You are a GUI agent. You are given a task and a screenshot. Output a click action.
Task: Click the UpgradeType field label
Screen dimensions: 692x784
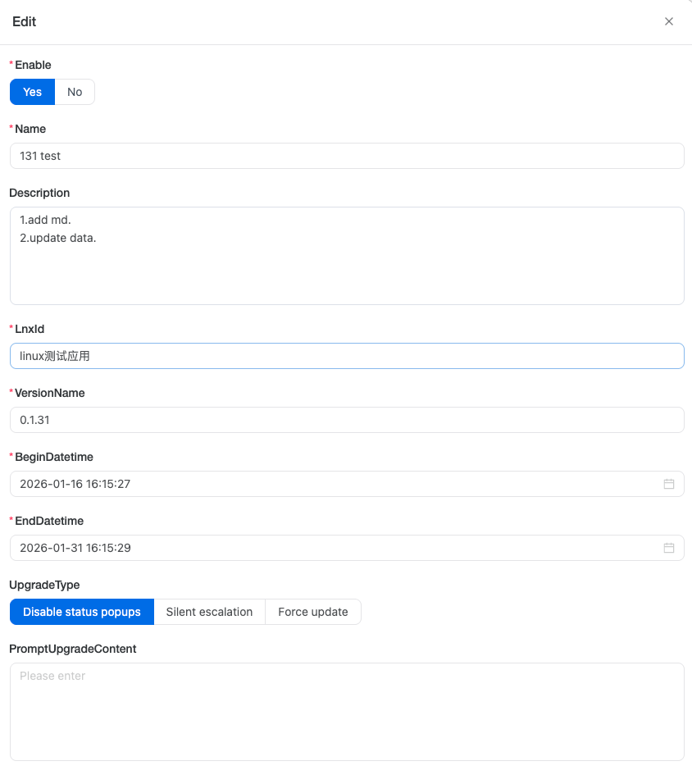pos(44,585)
